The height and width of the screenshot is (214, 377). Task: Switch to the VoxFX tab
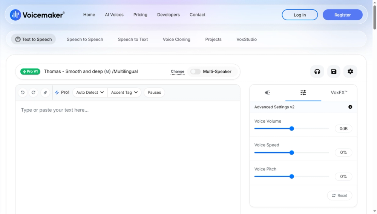339,93
